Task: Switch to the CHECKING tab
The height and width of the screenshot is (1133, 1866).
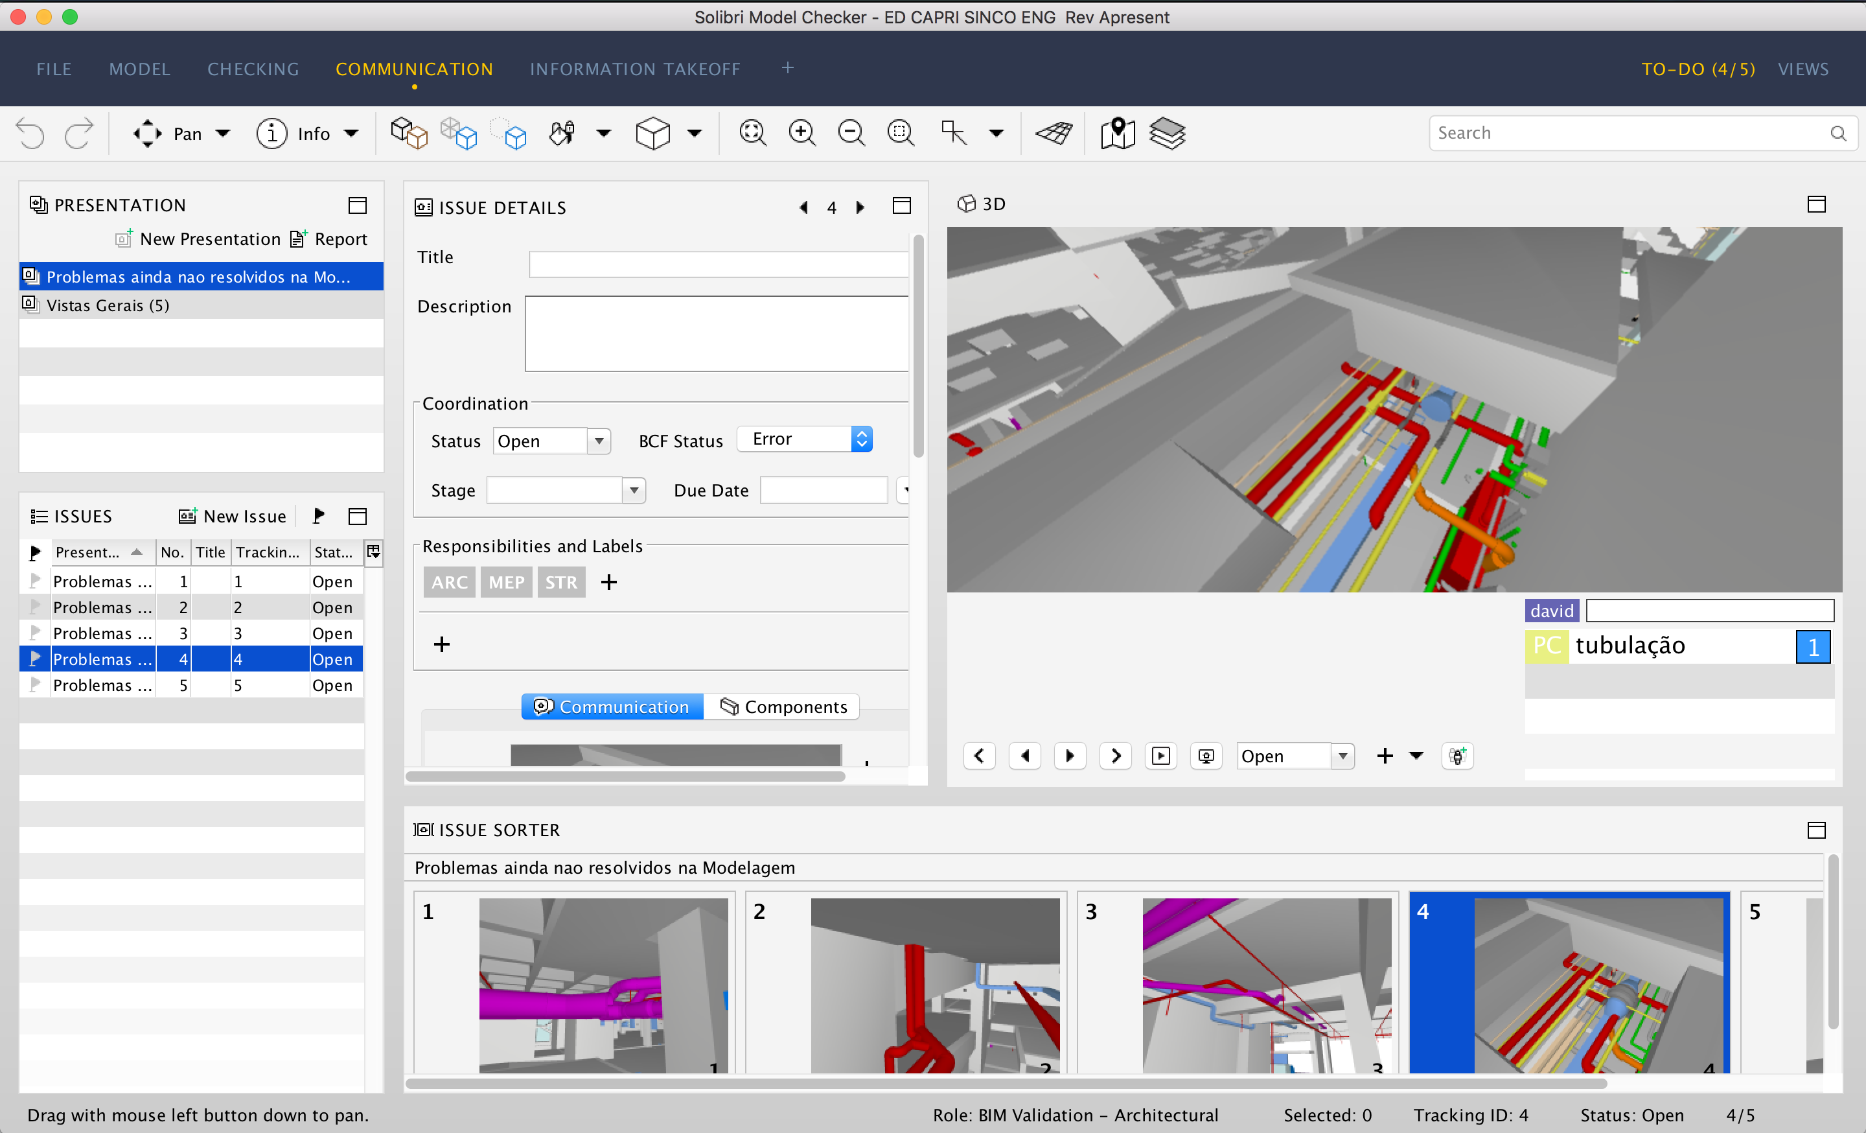Action: point(253,69)
